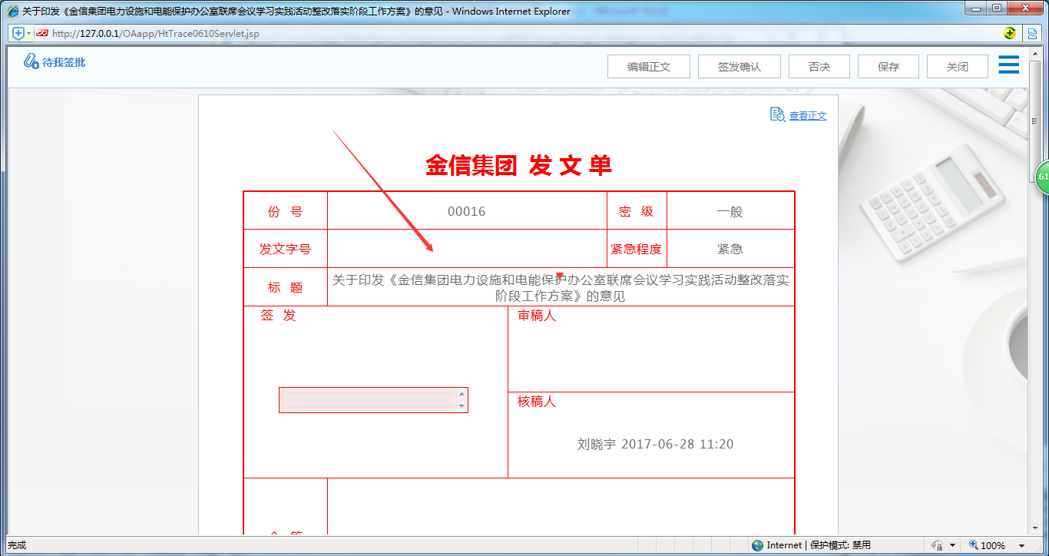Viewport: 1049px width, 556px height.
Task: Click the red link icon in the address bar
Action: click(x=42, y=33)
